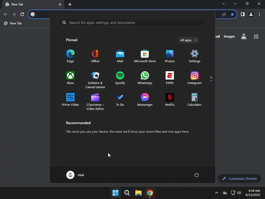
Task: Launch the Prime Video app
Action: [70, 100]
